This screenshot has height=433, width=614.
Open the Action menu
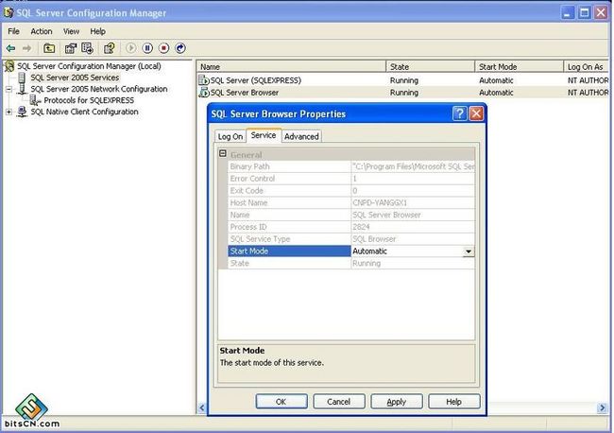tap(42, 31)
